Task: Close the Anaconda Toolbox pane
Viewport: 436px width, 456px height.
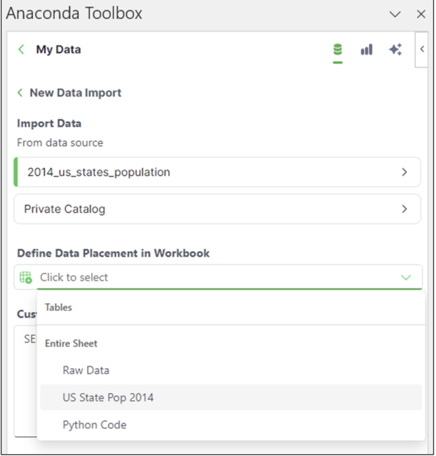Action: click(421, 14)
